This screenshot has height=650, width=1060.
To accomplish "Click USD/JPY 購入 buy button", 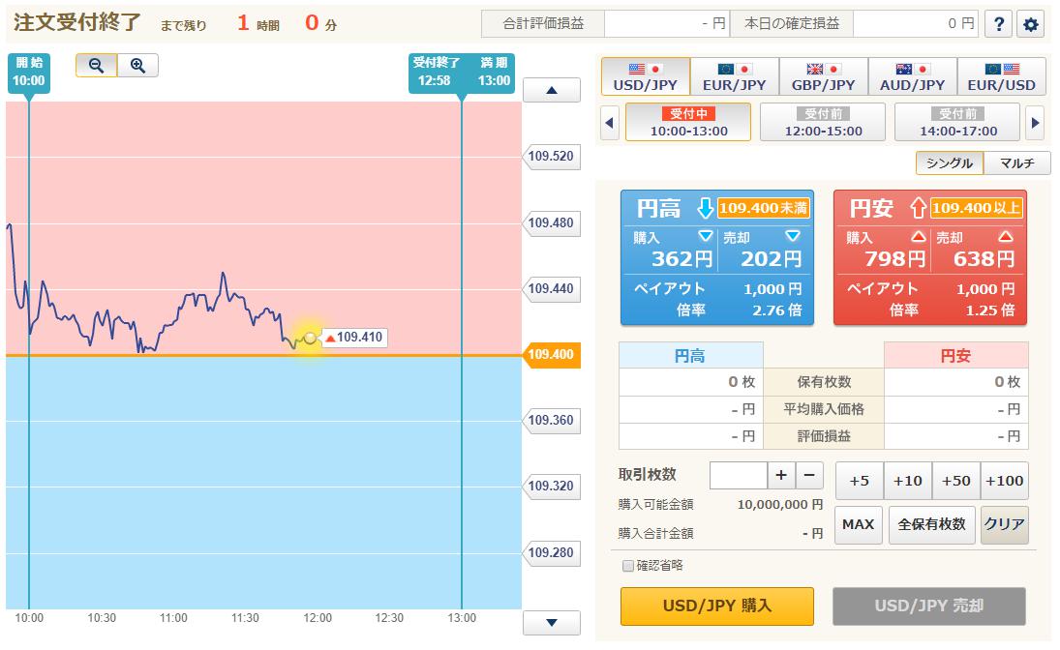I will (x=717, y=606).
